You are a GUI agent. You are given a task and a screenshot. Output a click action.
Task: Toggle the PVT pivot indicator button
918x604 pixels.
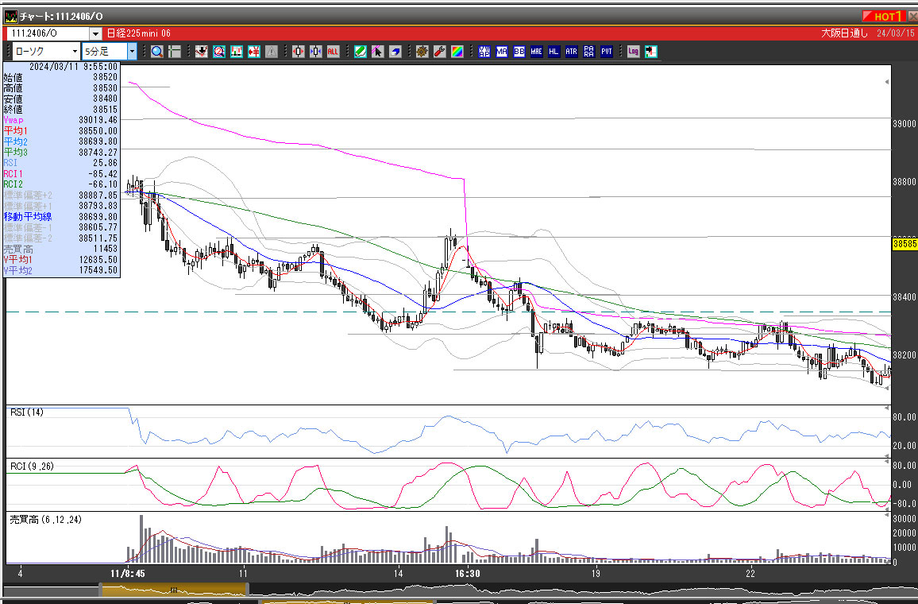click(x=607, y=52)
